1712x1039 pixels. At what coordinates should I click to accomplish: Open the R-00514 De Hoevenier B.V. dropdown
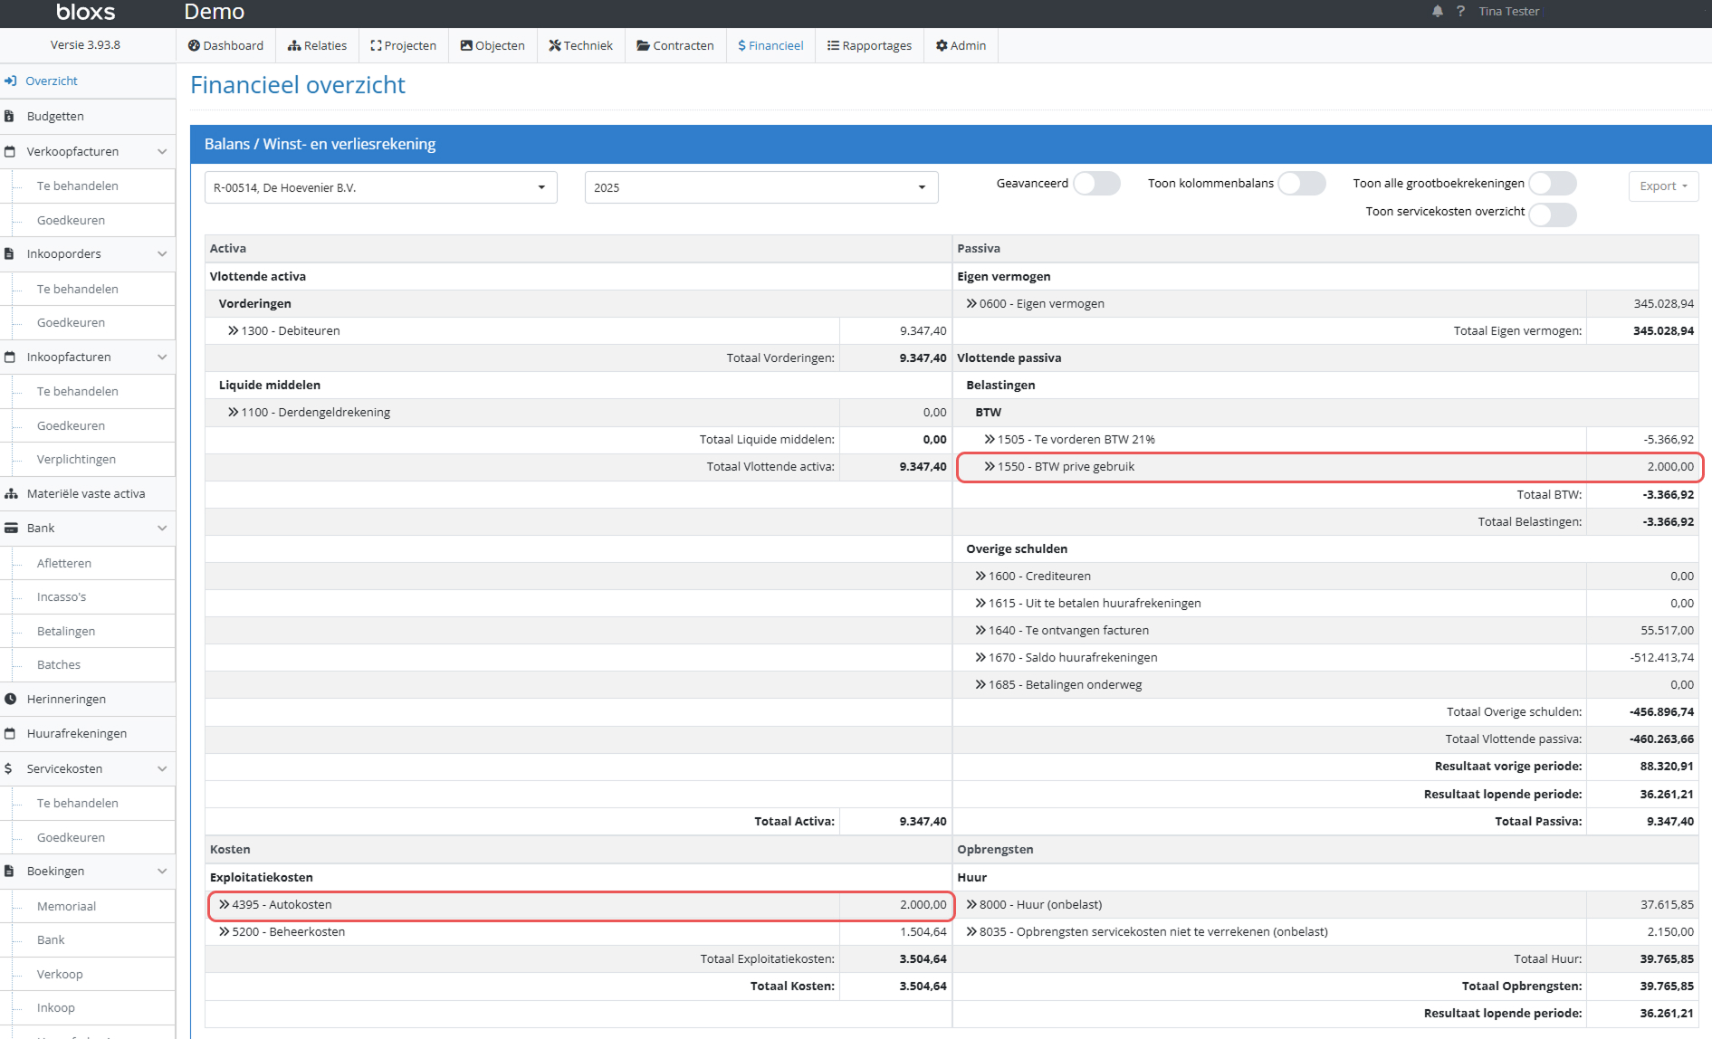pyautogui.click(x=380, y=188)
